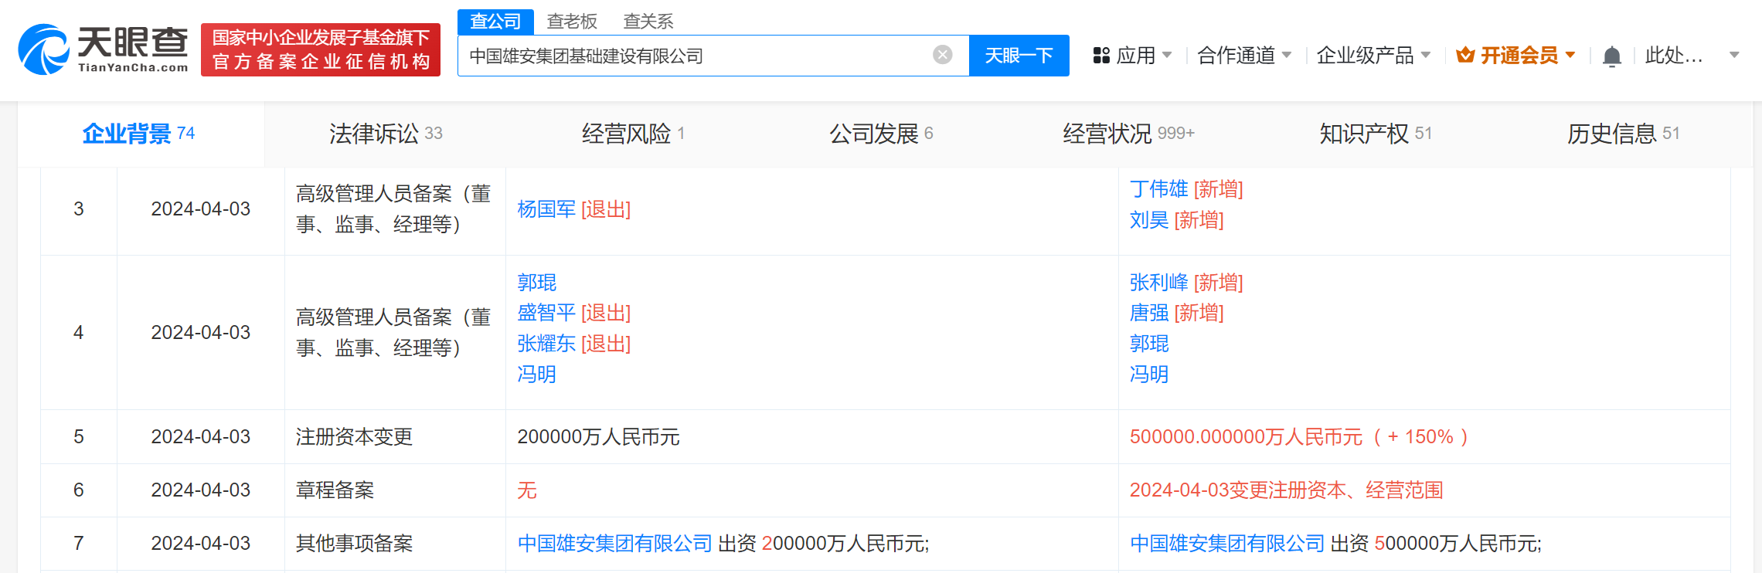Click the company name search field
The height and width of the screenshot is (573, 1762).
tap(696, 56)
